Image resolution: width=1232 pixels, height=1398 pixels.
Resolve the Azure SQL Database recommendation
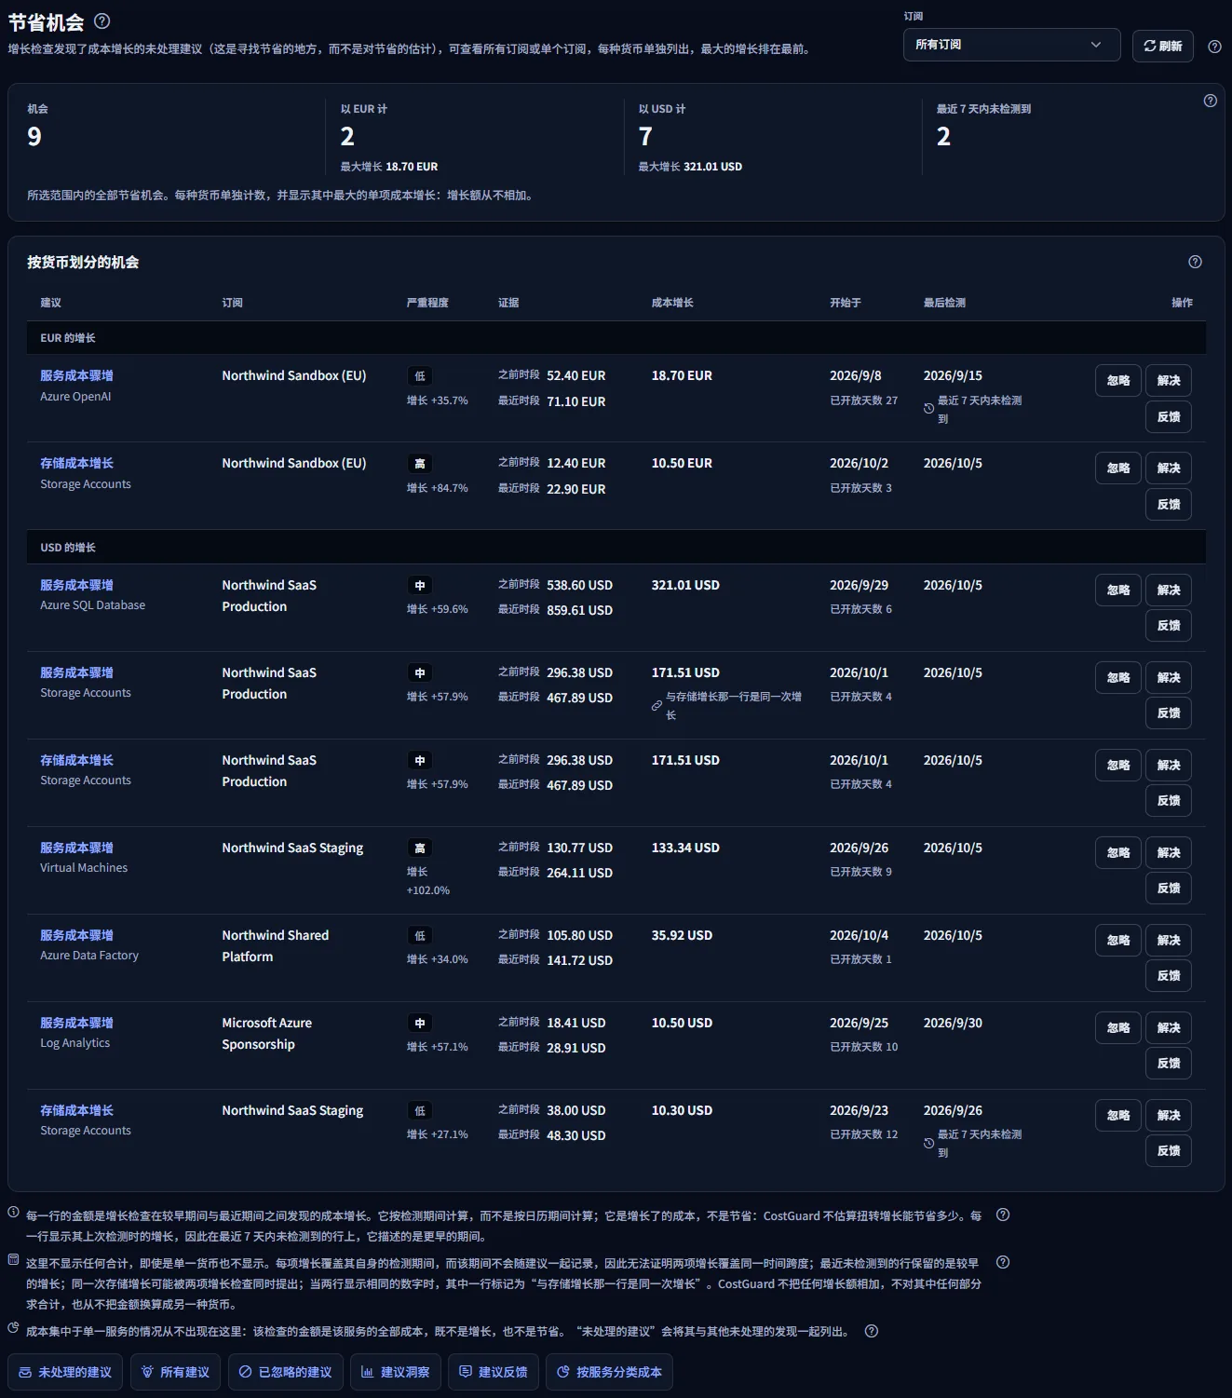click(x=1169, y=590)
